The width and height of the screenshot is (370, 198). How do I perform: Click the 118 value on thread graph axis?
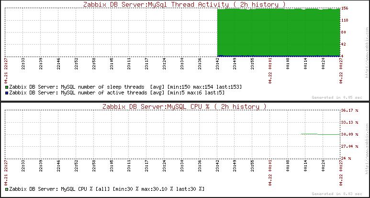(345, 20)
